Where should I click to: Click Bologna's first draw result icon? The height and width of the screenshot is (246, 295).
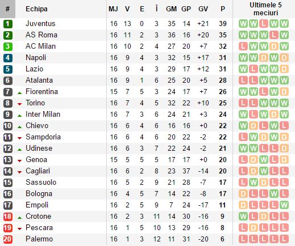click(243, 194)
